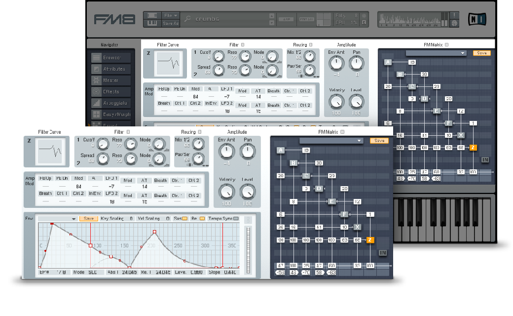Screen dimensions: 513x316
Task: Click the Edit All button in the header
Action: point(306,19)
